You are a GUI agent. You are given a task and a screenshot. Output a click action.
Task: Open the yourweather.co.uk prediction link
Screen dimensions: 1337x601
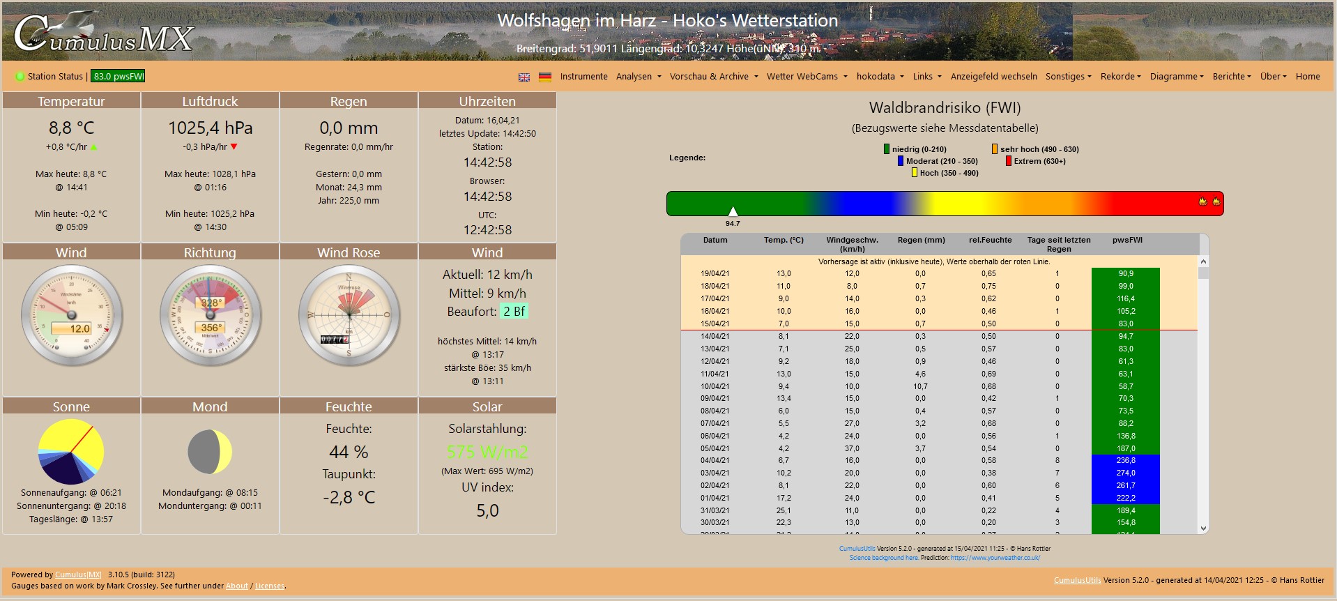995,558
